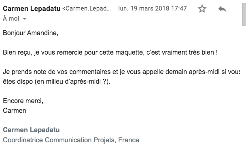Click the reply arrow icon
Screen dimensions: 246x152
click(222, 9)
